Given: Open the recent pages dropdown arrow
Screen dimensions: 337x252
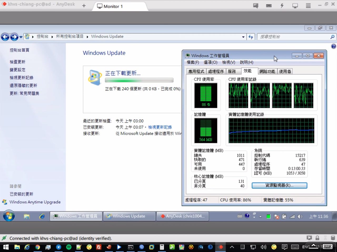Looking at the screenshot, I should (21, 37).
